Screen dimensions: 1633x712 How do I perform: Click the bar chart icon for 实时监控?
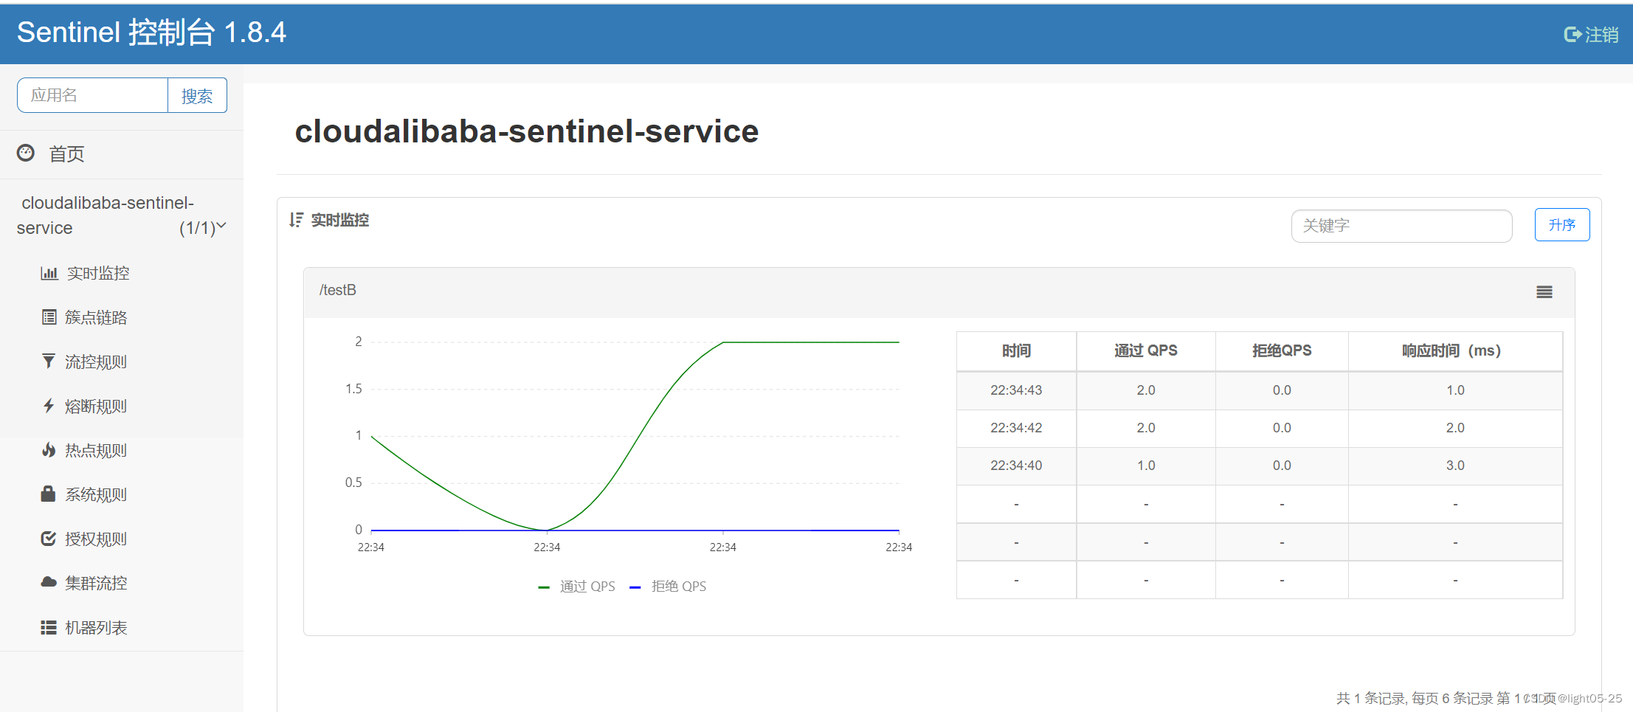click(49, 273)
